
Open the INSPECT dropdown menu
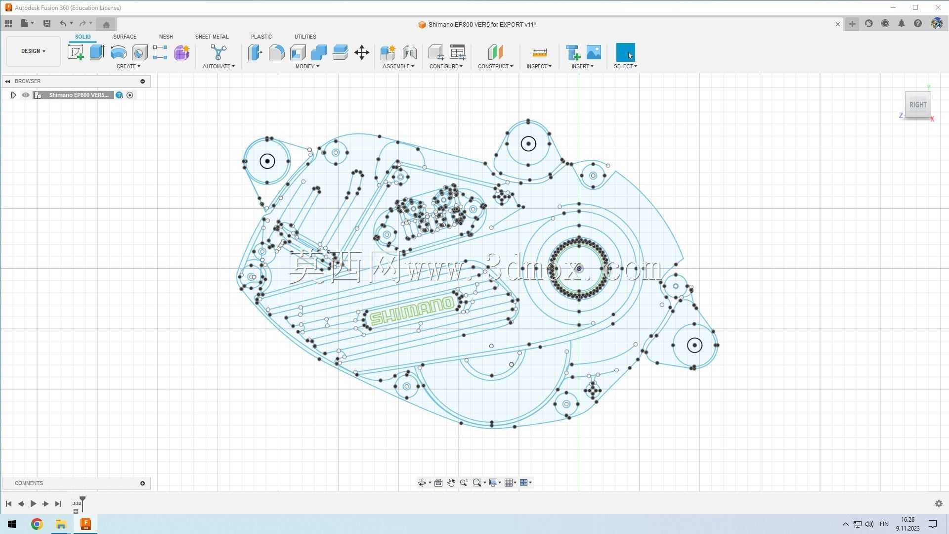pos(539,66)
